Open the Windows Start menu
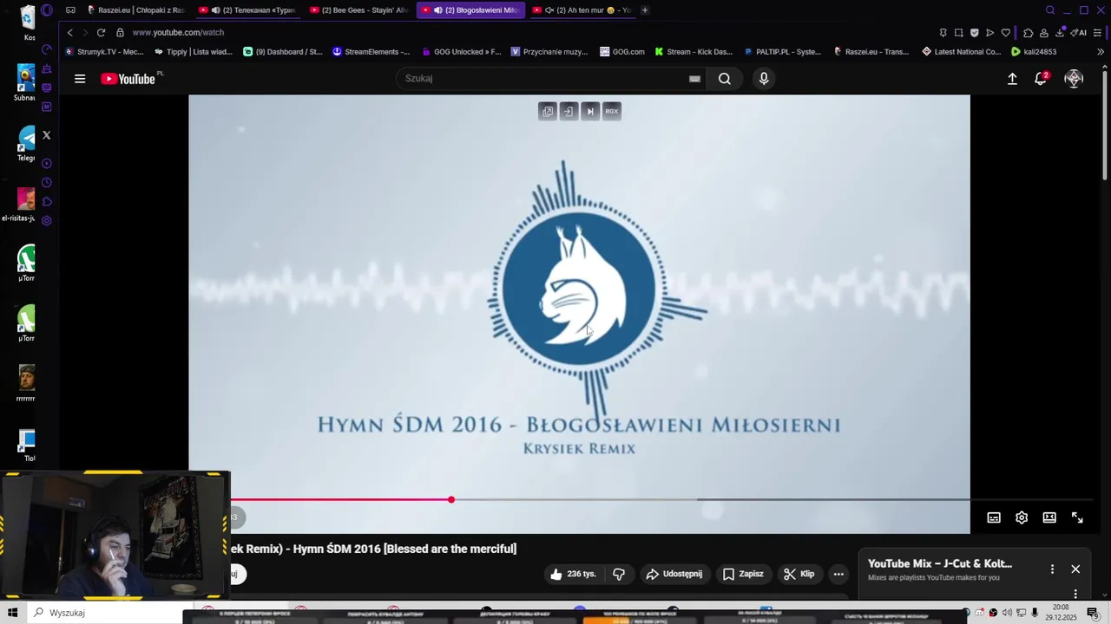The width and height of the screenshot is (1111, 624). click(x=13, y=613)
